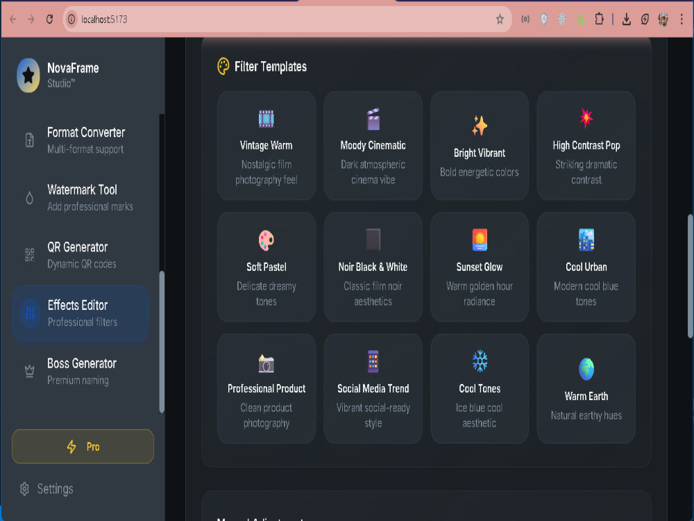Reload the page with refresh button

49,19
